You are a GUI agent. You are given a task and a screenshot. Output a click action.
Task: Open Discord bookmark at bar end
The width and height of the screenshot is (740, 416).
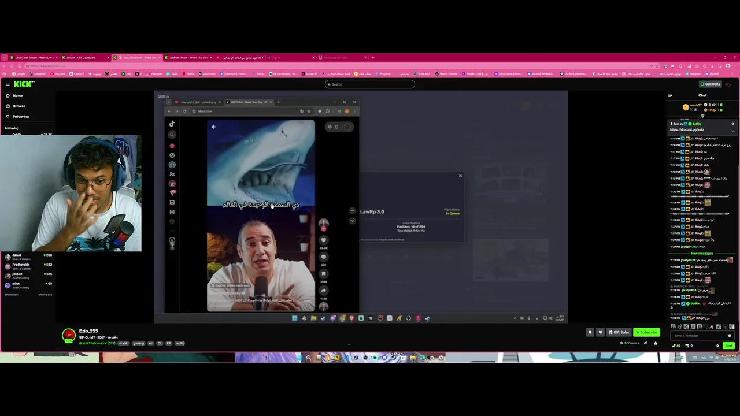[x=711, y=74]
